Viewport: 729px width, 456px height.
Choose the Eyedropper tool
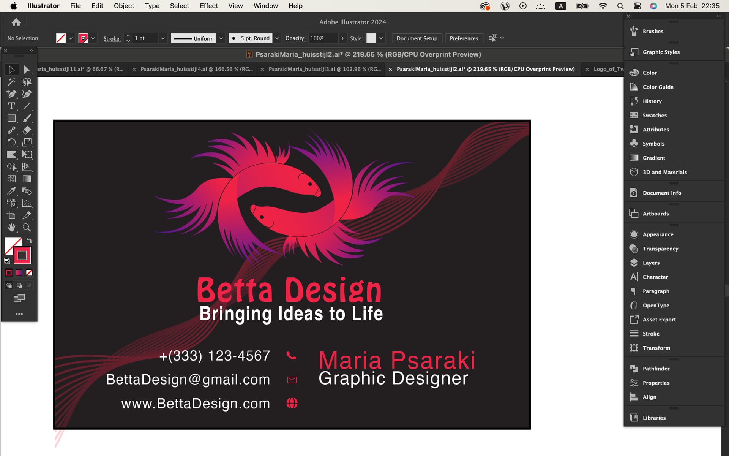[11, 191]
